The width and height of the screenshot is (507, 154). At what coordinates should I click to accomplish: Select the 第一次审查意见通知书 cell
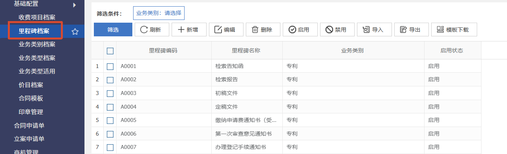(x=247, y=134)
